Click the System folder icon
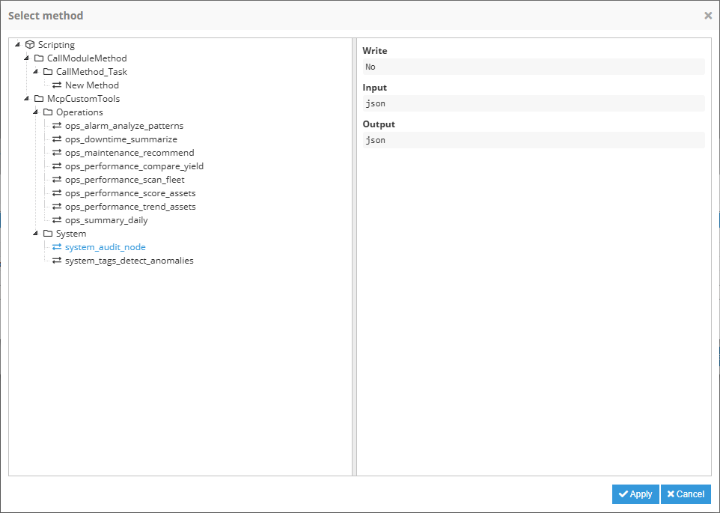The height and width of the screenshot is (513, 720). (48, 234)
